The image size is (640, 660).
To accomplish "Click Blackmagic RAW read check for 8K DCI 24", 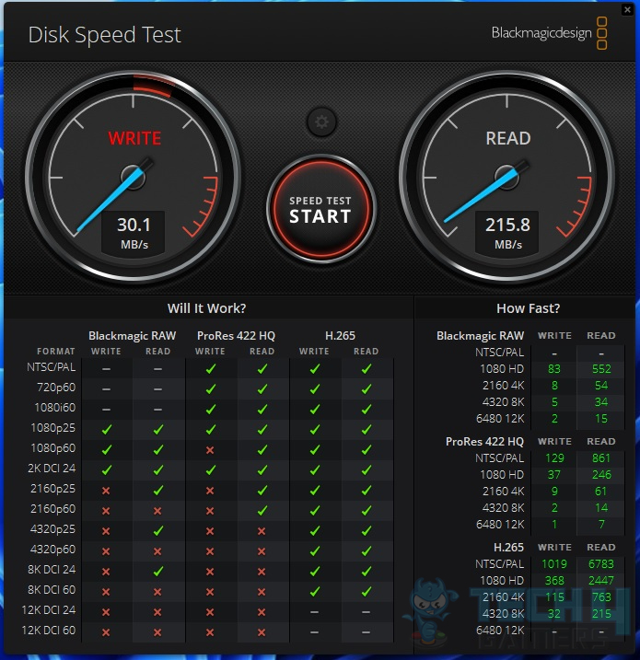I will tap(157, 572).
